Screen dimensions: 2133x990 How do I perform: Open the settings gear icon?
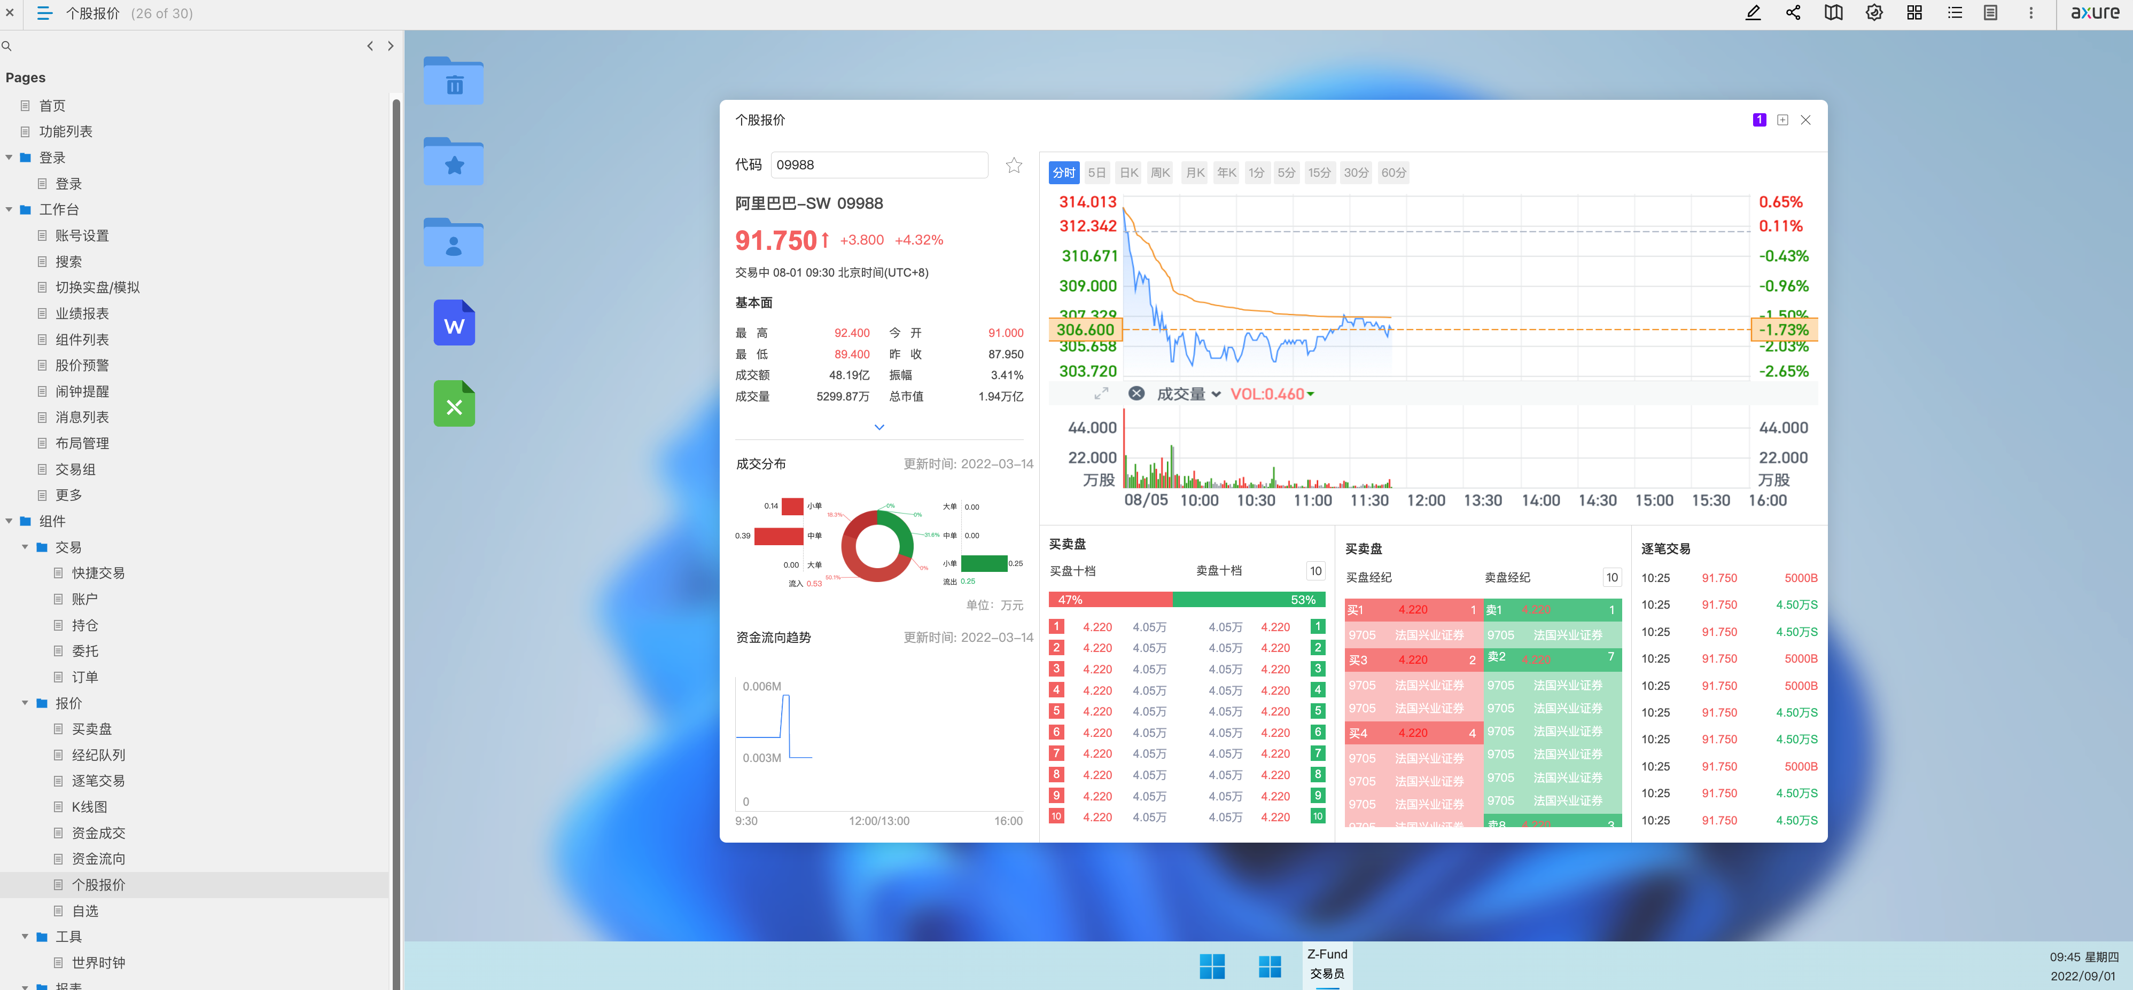coord(1874,13)
